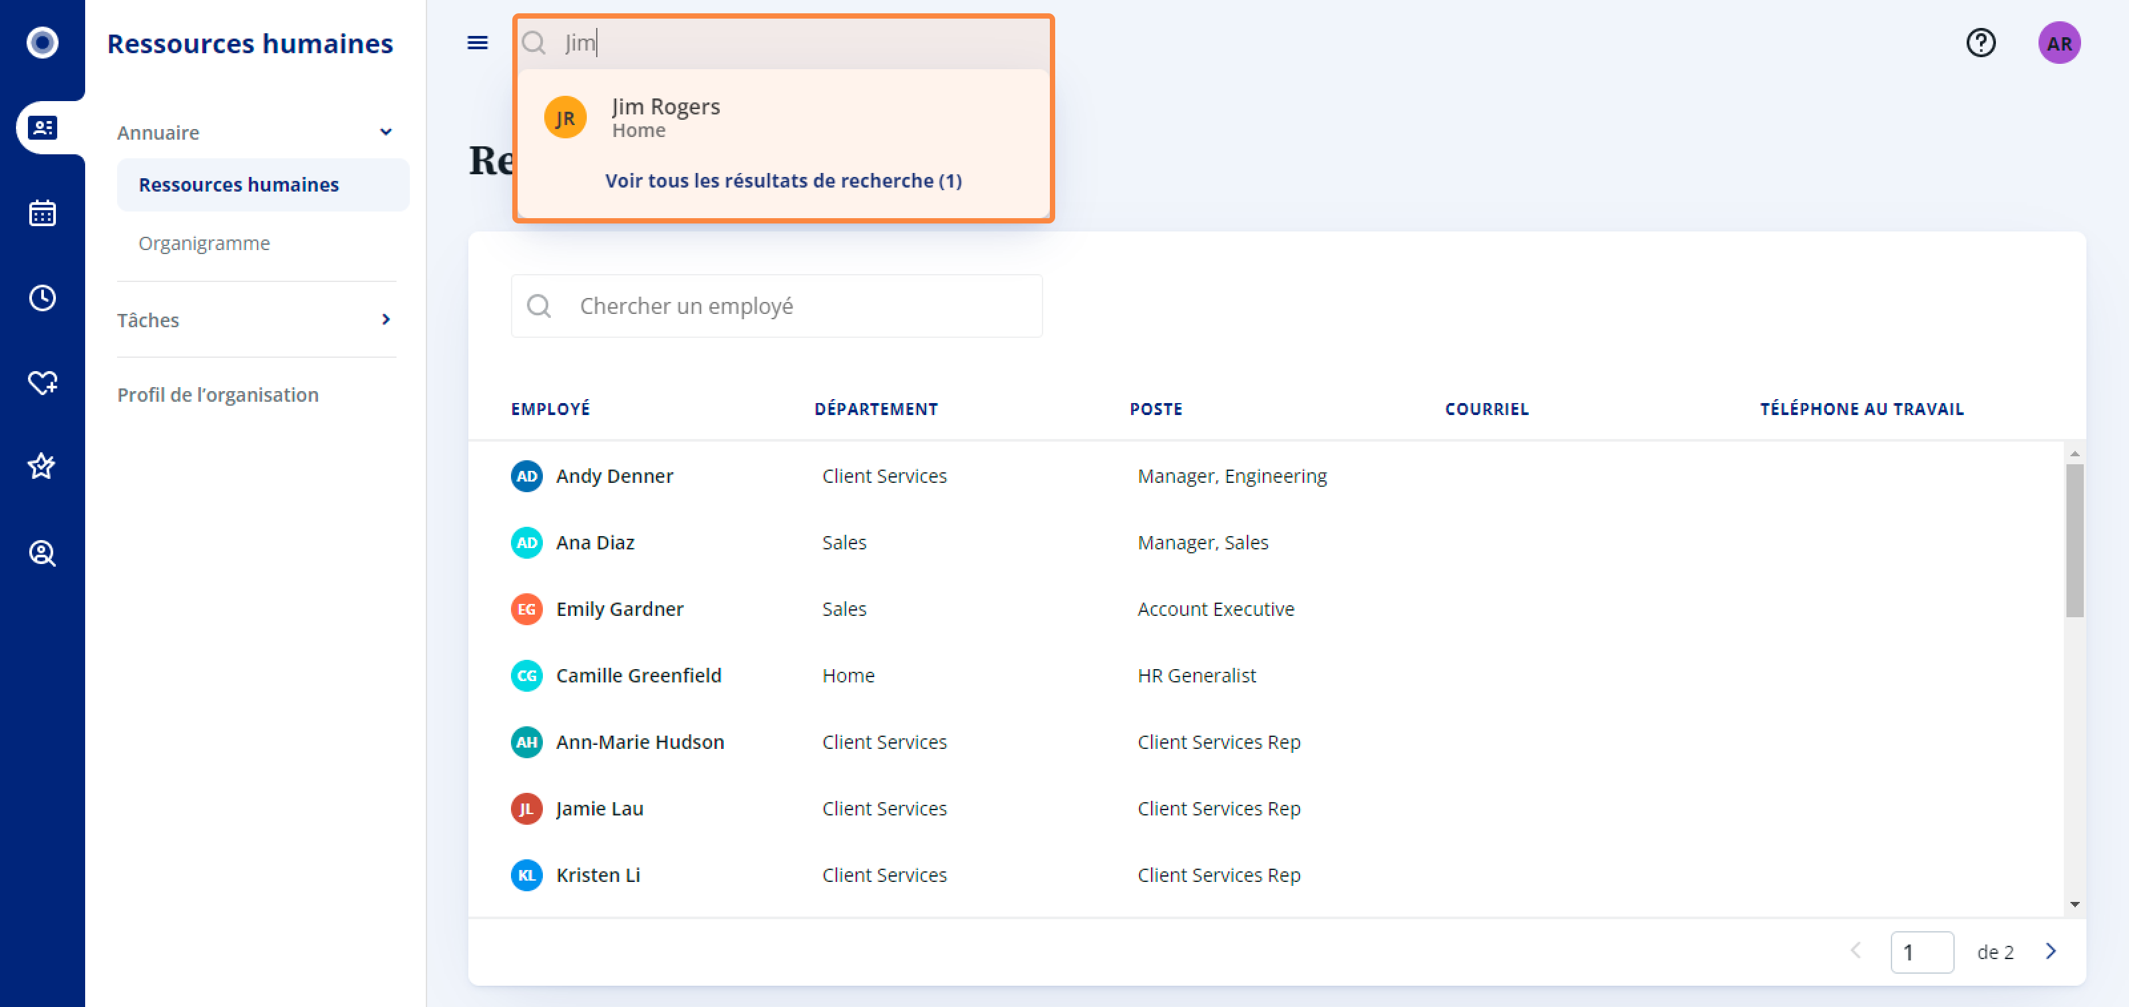Click the POSTE column header

(1156, 409)
